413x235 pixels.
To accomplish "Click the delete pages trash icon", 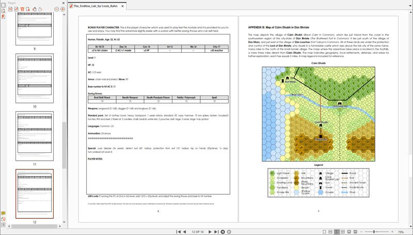I will click(22, 9).
